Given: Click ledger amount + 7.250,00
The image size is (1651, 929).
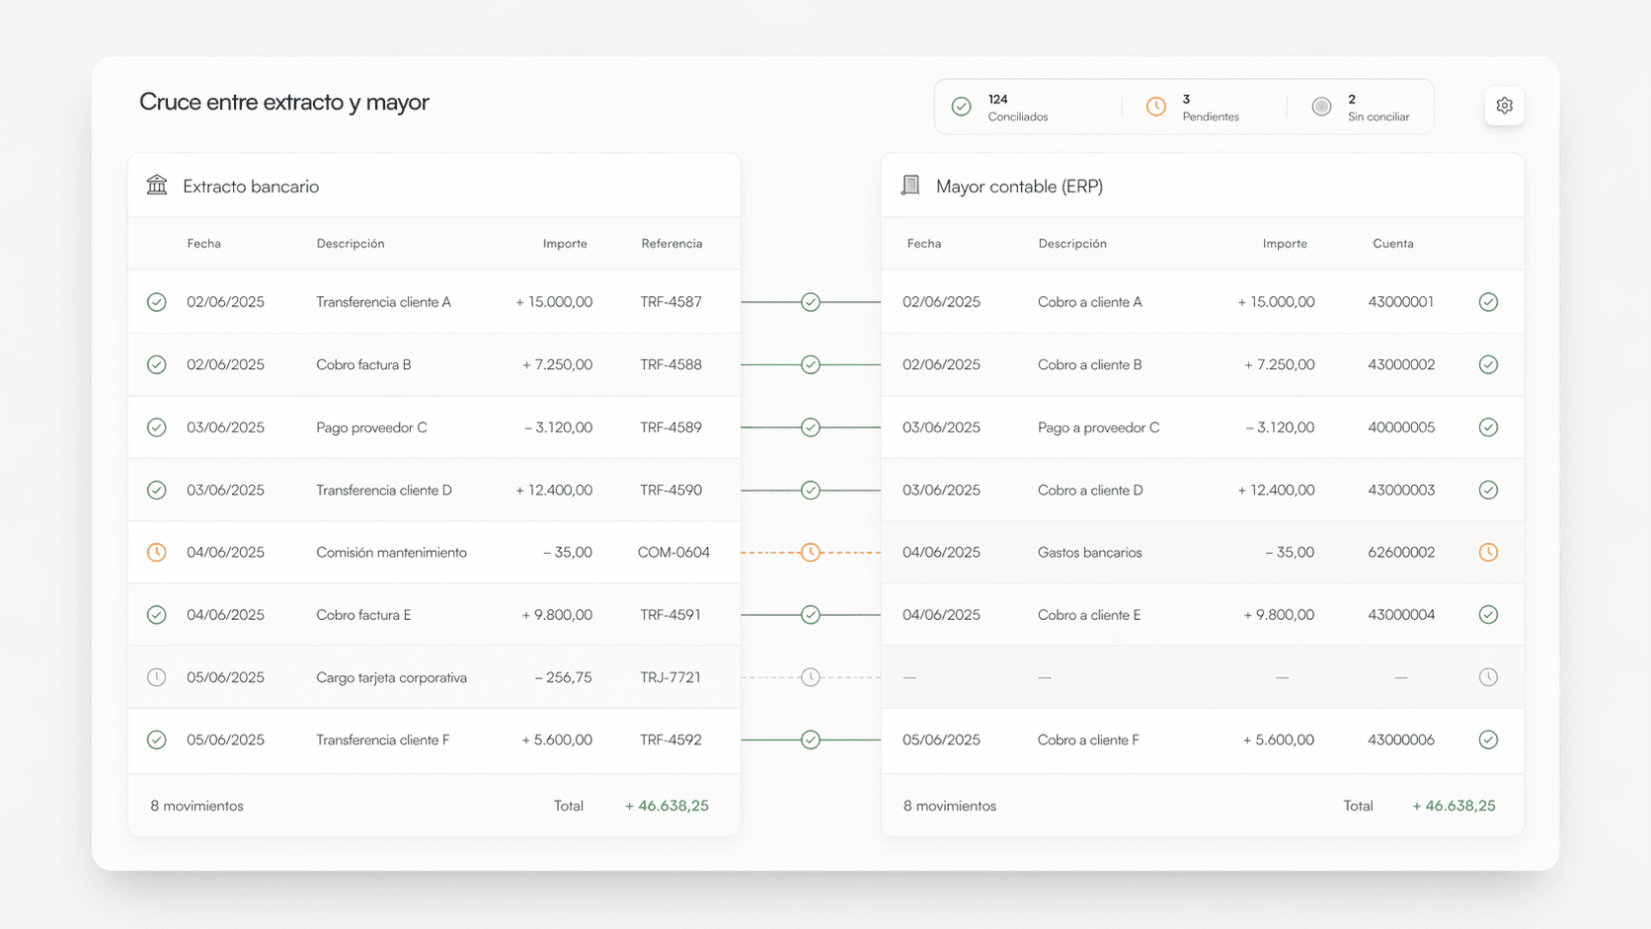Looking at the screenshot, I should tap(1279, 364).
